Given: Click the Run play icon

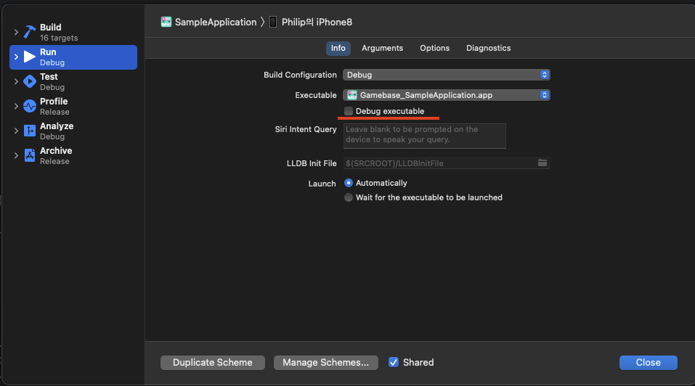Looking at the screenshot, I should pyautogui.click(x=29, y=57).
